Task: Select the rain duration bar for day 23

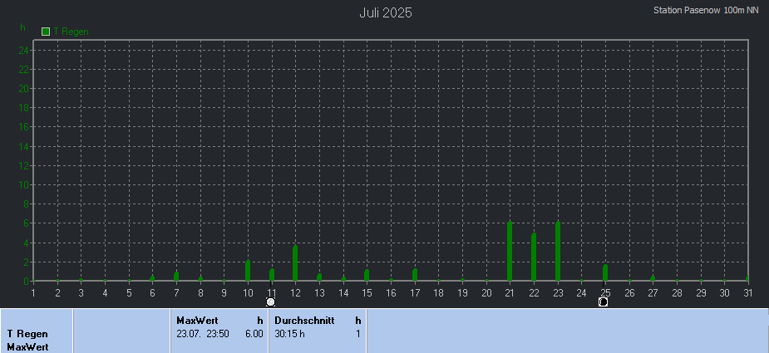Action: (558, 251)
